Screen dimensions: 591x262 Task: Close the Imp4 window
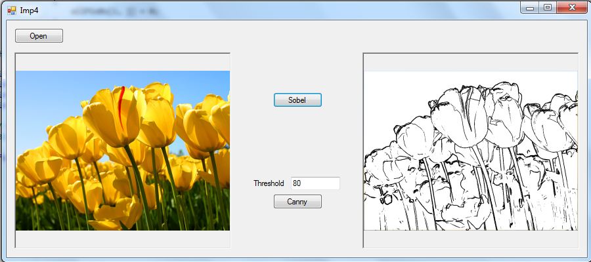click(572, 7)
